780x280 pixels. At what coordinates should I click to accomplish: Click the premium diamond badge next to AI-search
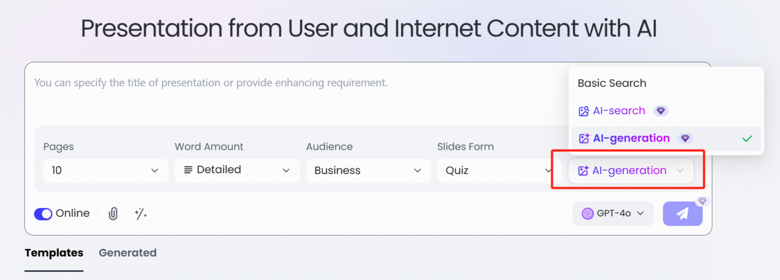click(x=660, y=111)
